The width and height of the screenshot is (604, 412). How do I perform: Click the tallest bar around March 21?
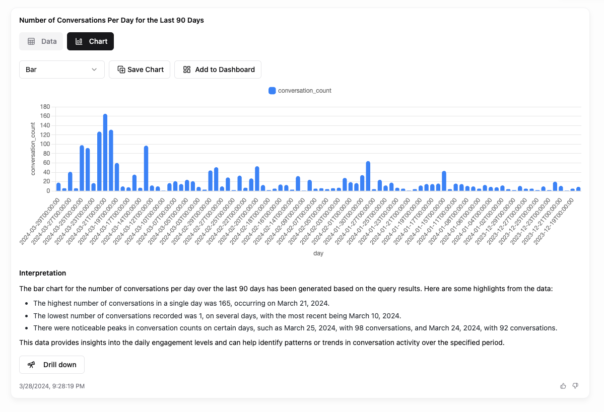click(104, 151)
